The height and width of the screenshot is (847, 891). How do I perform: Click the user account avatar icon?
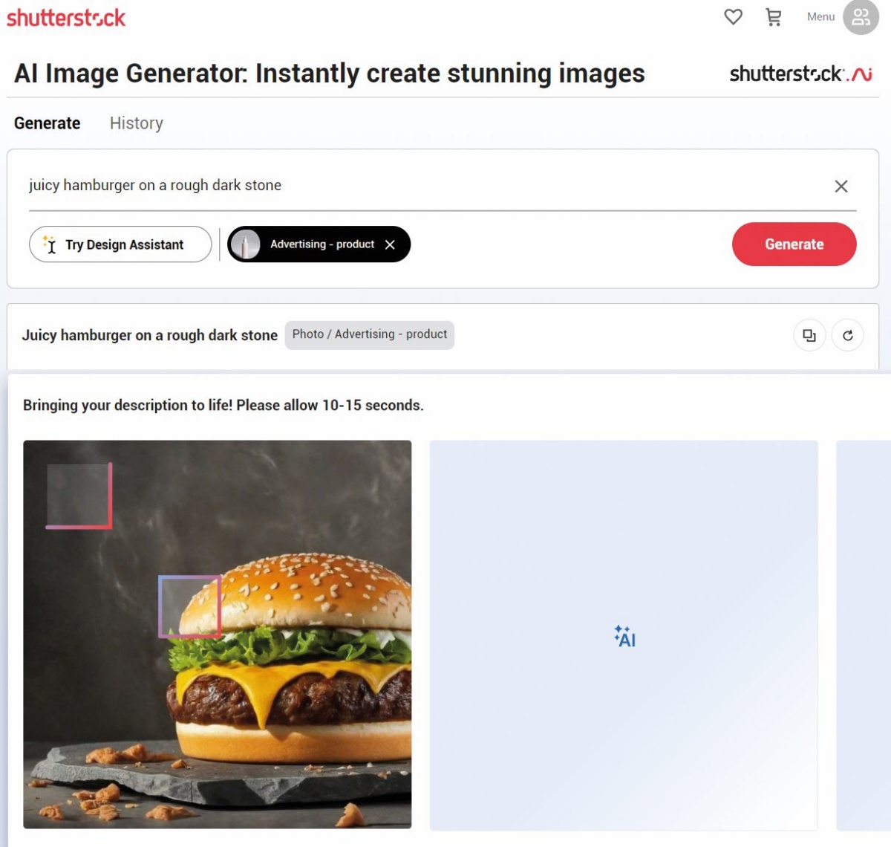(x=861, y=17)
